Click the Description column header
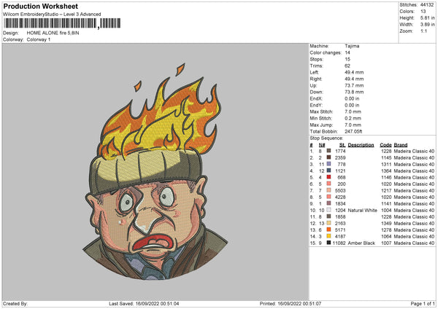This screenshot has height=309, width=438. (x=361, y=145)
